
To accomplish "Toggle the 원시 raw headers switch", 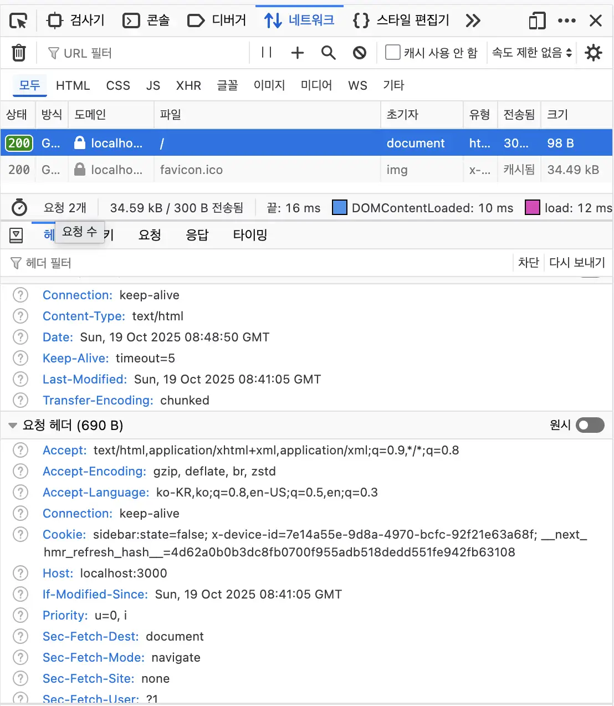I will (590, 425).
